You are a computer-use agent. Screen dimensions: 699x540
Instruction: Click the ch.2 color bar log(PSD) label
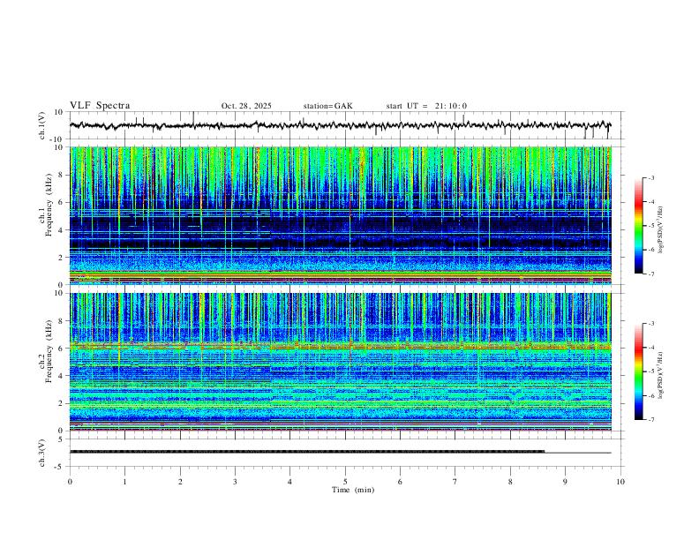[661, 375]
